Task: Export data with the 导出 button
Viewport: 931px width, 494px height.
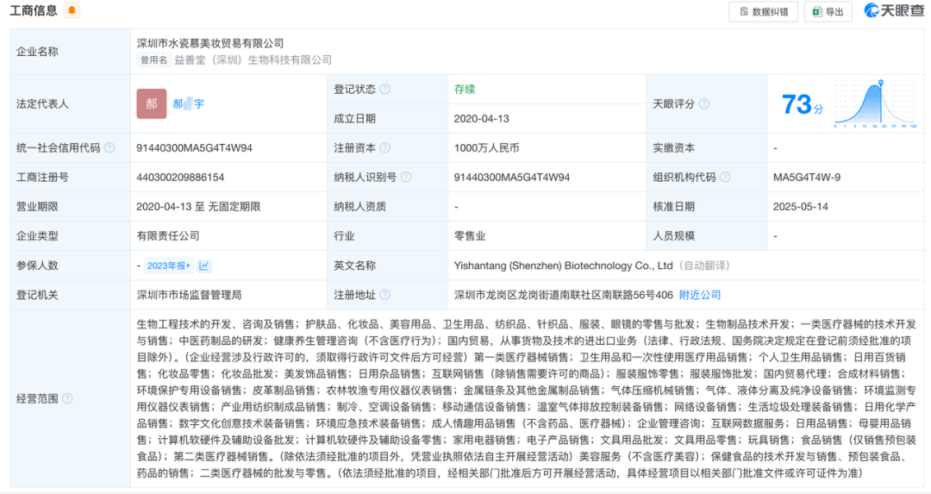Action: 828,11
